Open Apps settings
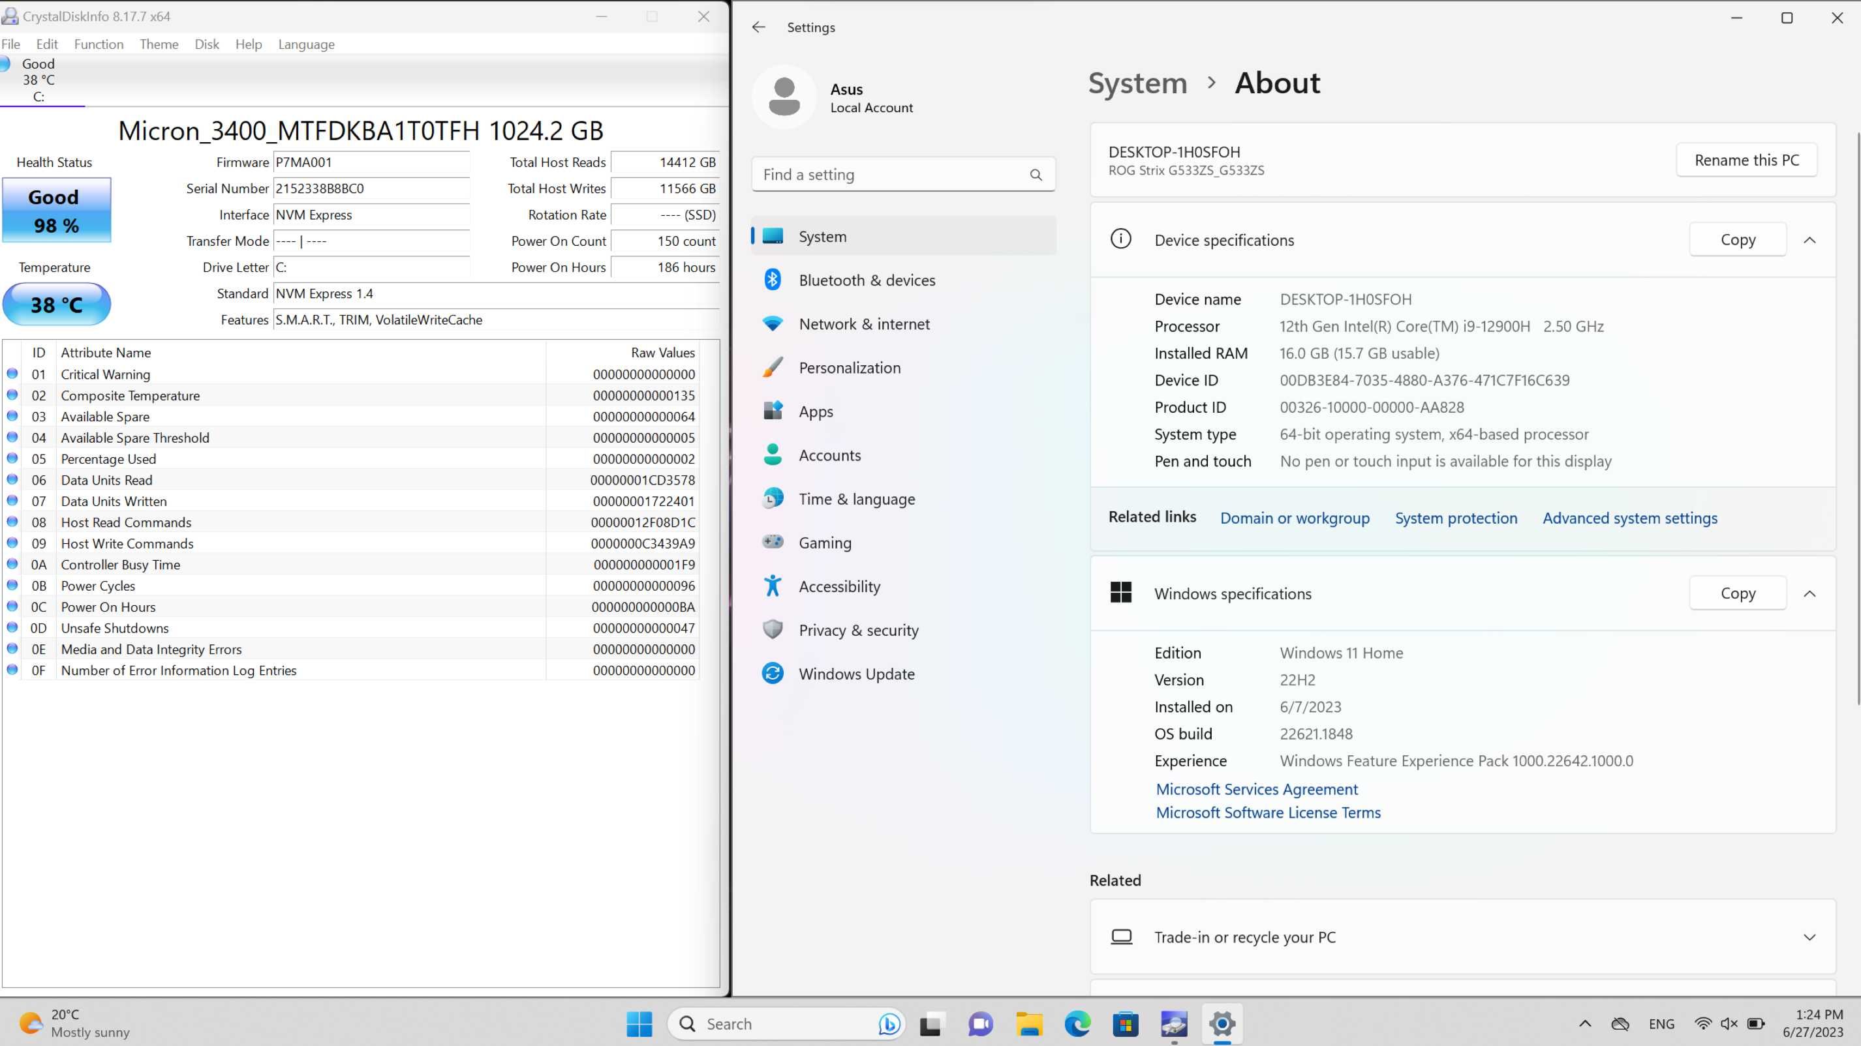The height and width of the screenshot is (1046, 1861). click(904, 411)
